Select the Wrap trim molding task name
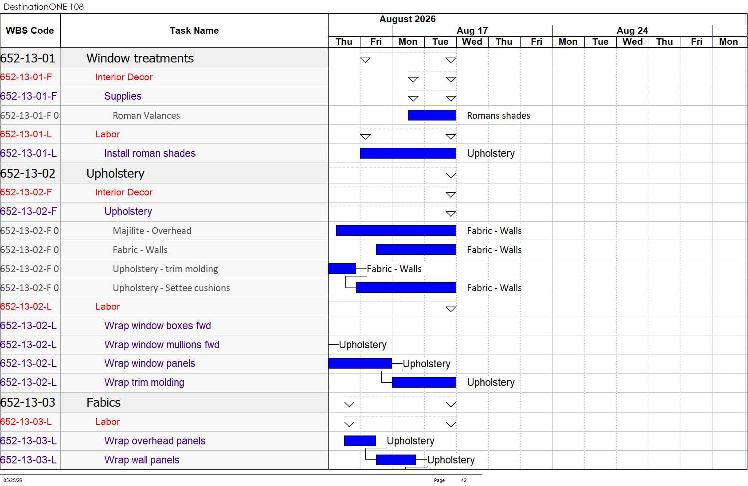 [x=144, y=382]
